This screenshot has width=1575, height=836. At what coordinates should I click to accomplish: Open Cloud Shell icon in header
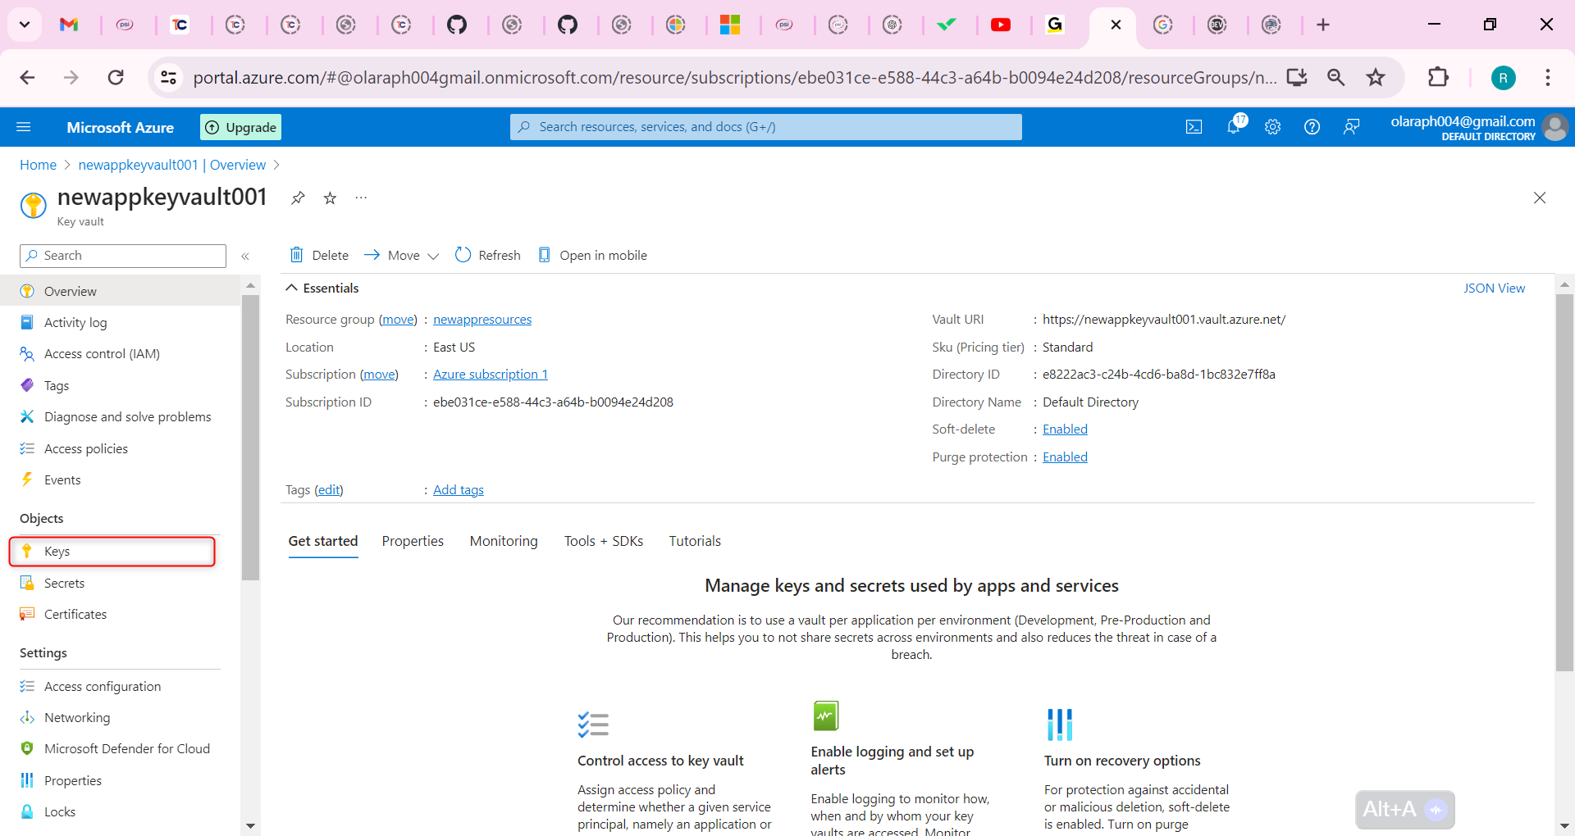click(x=1194, y=127)
